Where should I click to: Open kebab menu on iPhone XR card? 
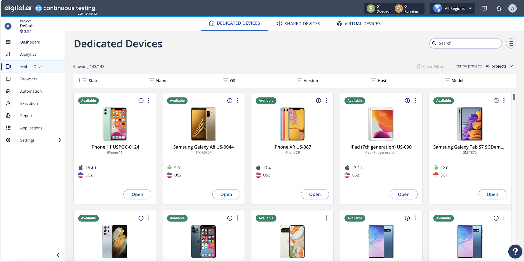pos(326,101)
